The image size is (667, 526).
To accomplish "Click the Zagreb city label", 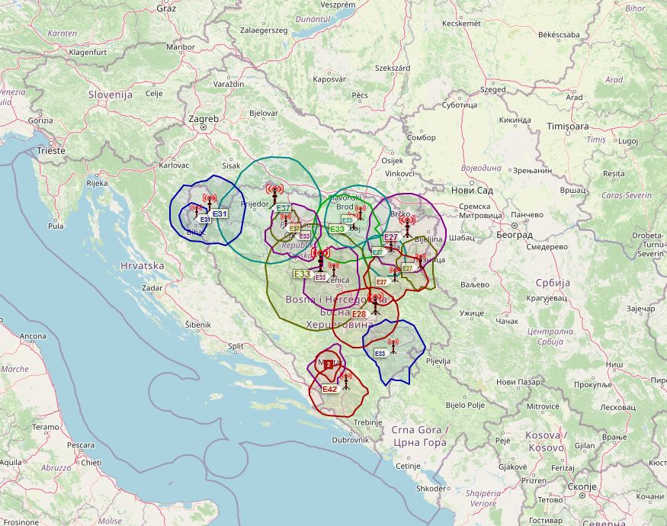I will pos(204,119).
